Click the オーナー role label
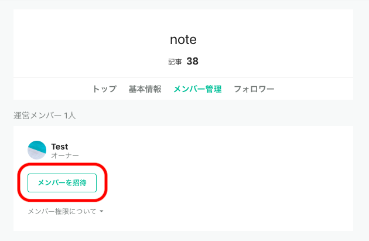 pos(65,155)
